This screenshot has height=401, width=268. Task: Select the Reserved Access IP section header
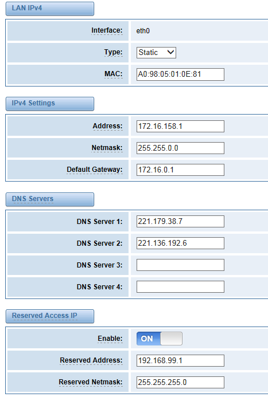[50, 316]
